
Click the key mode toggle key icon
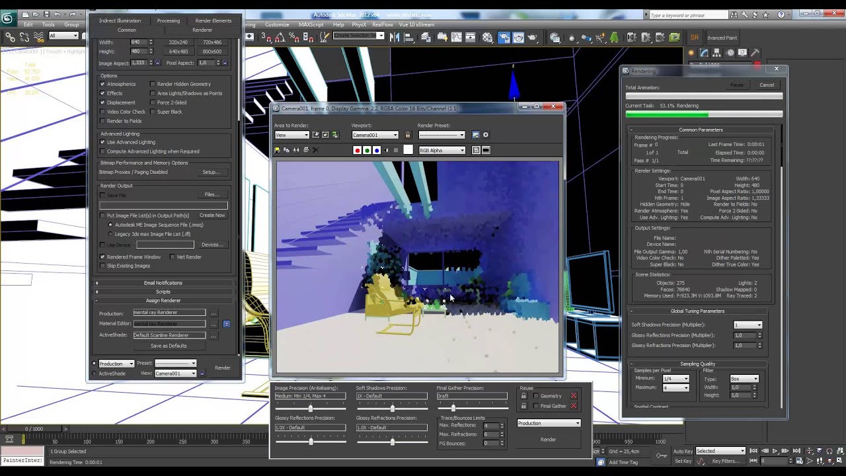(x=662, y=456)
